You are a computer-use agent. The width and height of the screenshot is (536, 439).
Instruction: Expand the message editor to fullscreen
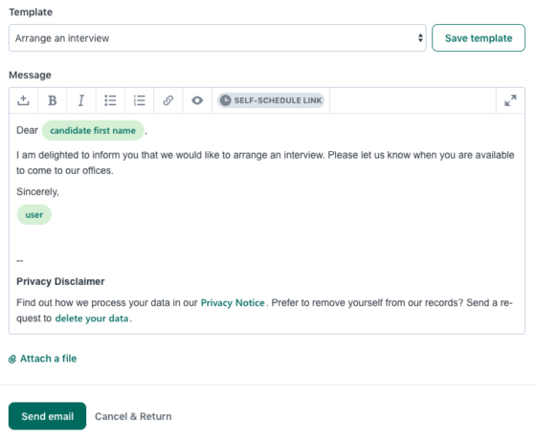point(510,100)
